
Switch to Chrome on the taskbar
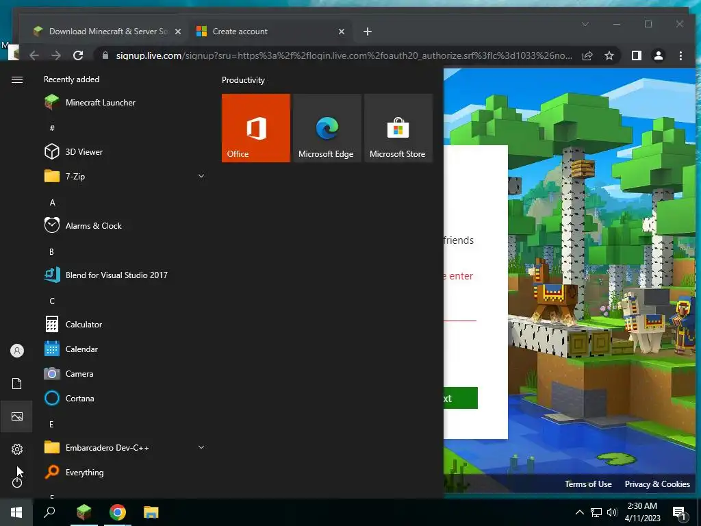(x=118, y=512)
